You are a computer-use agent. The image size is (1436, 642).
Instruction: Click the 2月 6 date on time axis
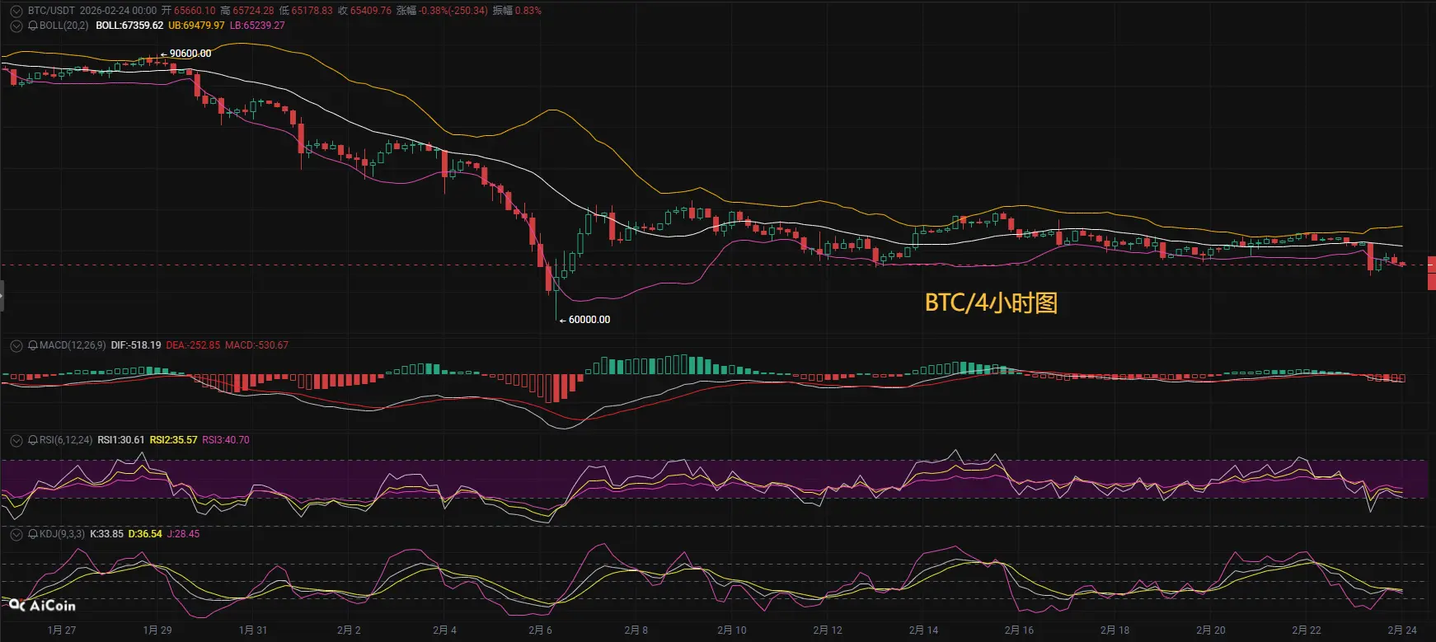pyautogui.click(x=541, y=630)
